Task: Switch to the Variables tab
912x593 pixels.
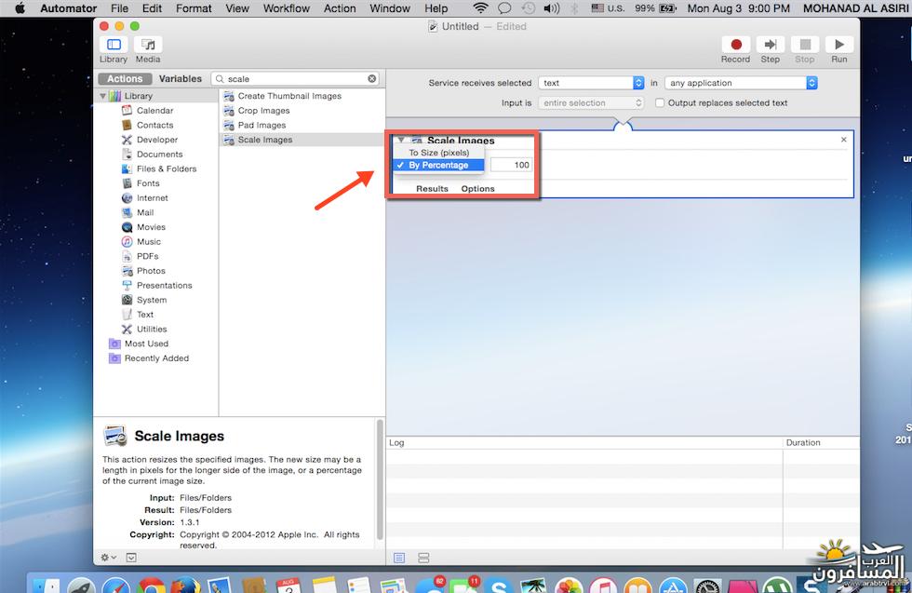Action: tap(181, 78)
